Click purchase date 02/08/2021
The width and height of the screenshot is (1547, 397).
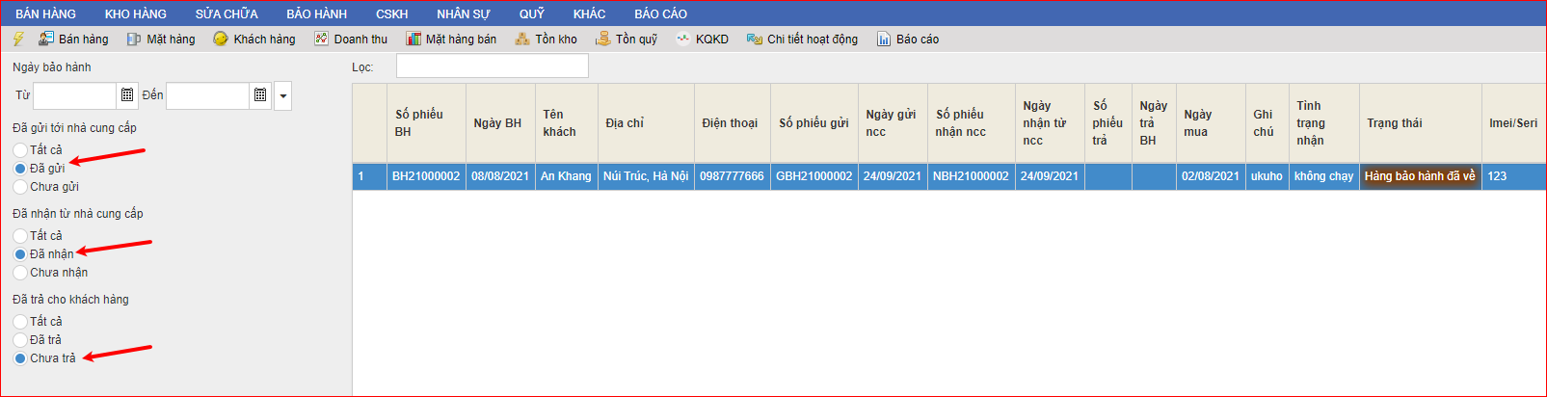[x=1211, y=176]
